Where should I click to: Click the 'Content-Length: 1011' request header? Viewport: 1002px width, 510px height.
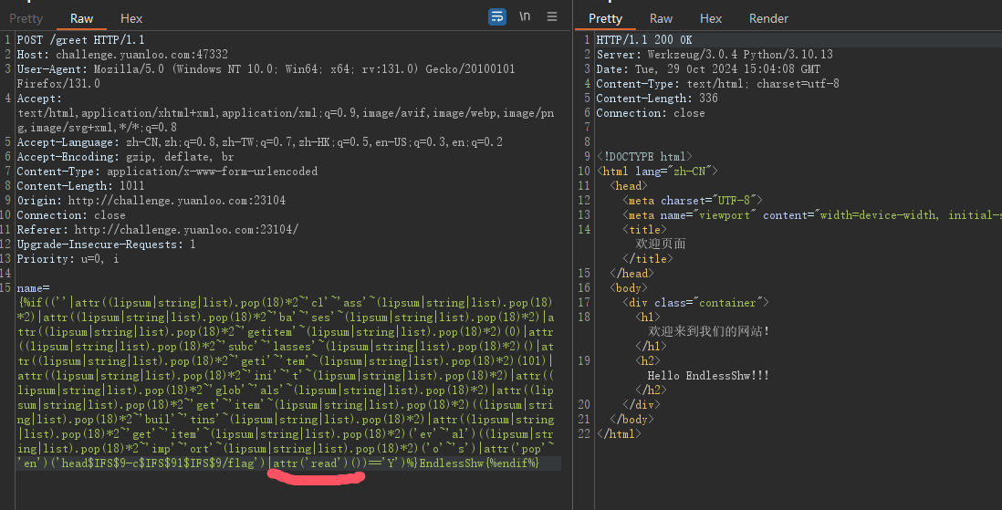pos(80,186)
